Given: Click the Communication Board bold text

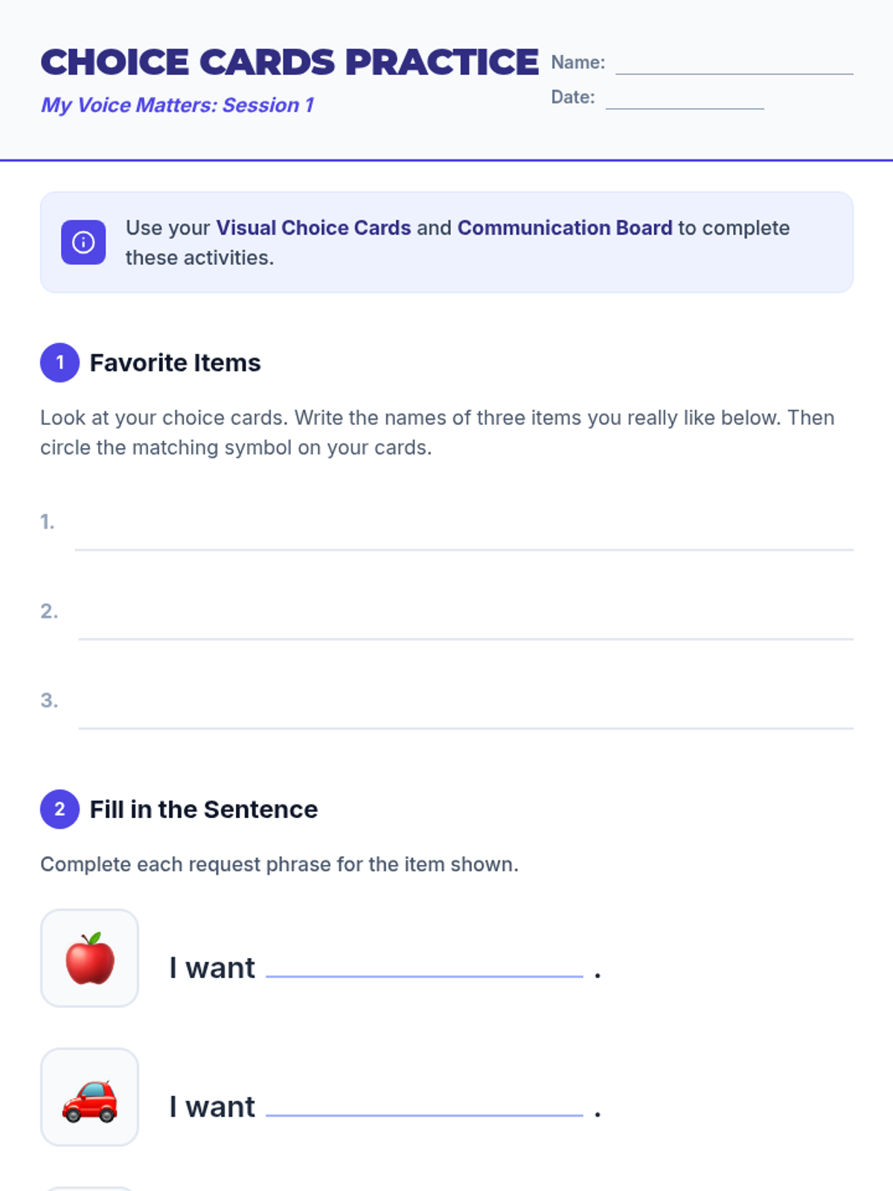Looking at the screenshot, I should point(565,228).
